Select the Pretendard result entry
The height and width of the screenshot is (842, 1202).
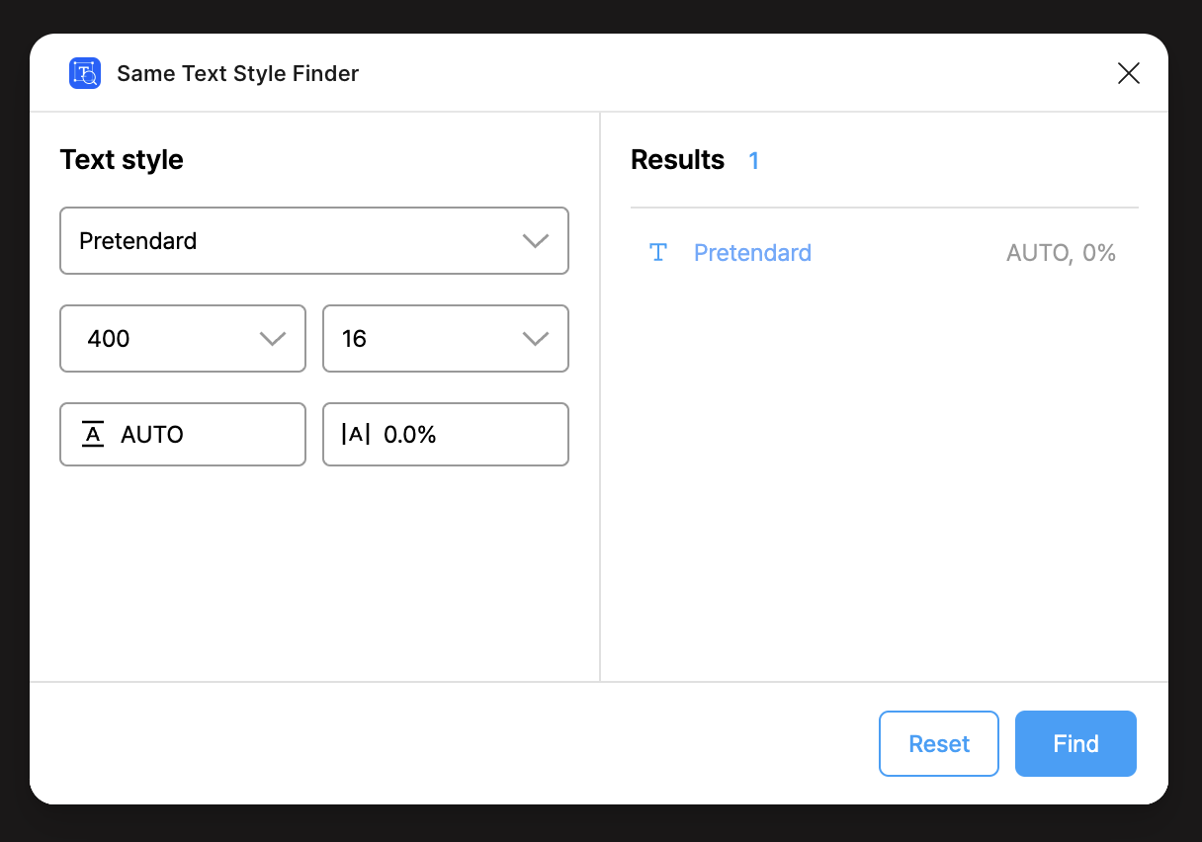click(x=885, y=253)
